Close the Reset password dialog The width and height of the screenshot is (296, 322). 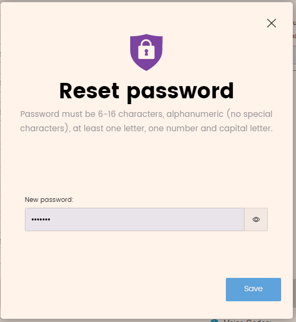(272, 23)
